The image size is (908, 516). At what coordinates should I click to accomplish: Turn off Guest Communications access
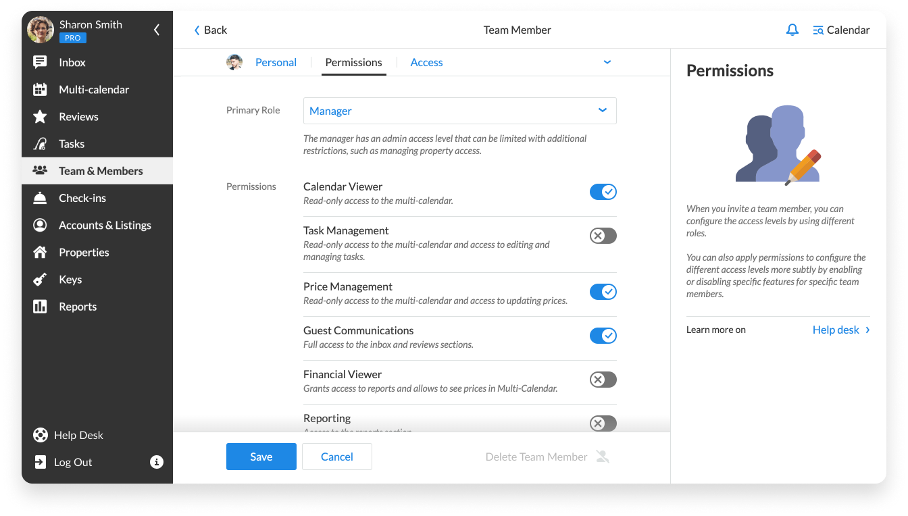click(603, 336)
